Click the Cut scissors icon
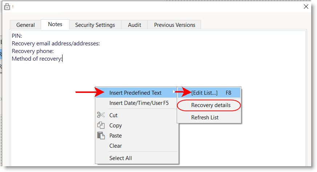 click(x=101, y=115)
